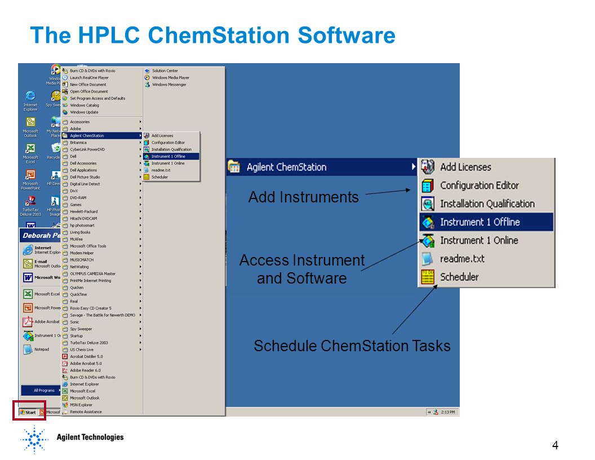Open TurboTax Deluxe 2003 folder in programs list
Screen dimensions: 595x460
pos(101,343)
